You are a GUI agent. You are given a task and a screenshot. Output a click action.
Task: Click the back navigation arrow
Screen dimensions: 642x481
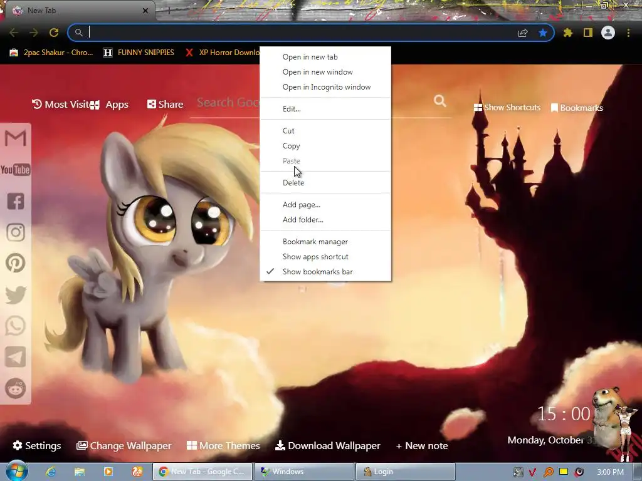click(x=14, y=33)
